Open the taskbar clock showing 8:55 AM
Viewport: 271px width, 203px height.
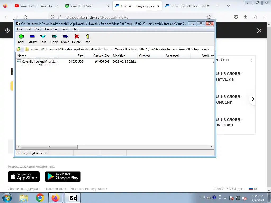[x=258, y=198]
